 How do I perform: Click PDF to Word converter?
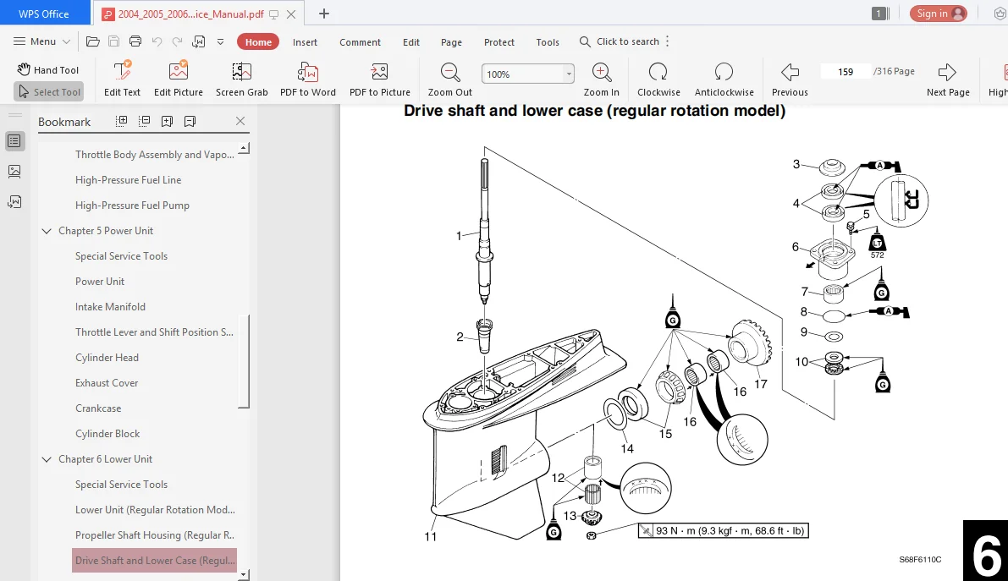coord(308,79)
